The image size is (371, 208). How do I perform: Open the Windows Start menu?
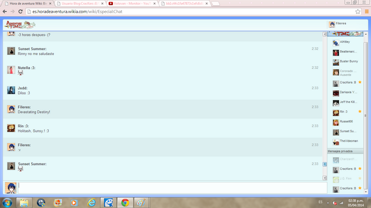8,203
